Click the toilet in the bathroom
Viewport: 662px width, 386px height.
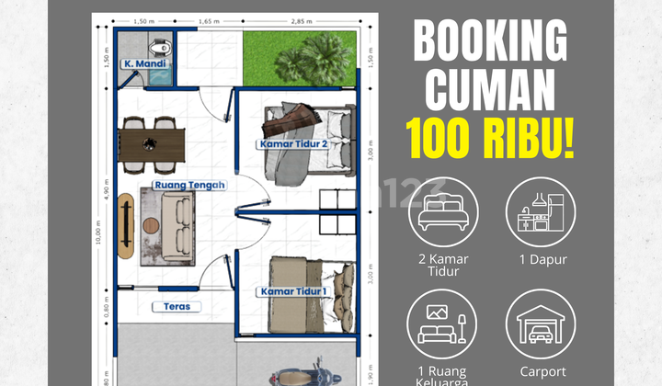click(160, 48)
